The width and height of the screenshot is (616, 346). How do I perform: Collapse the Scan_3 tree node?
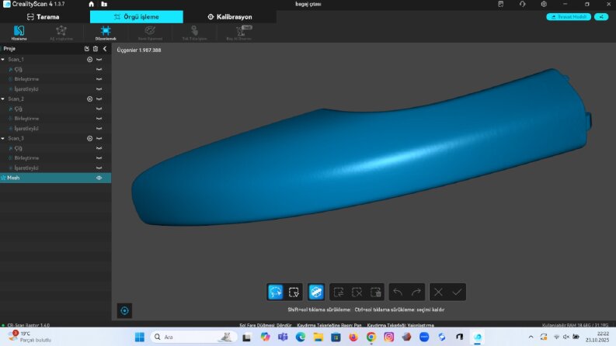coord(3,139)
